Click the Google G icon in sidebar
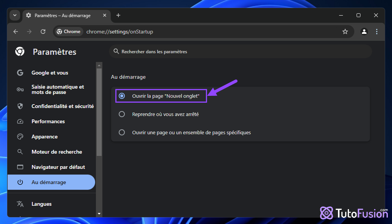Screen dimensions: 392x224 tap(20, 73)
